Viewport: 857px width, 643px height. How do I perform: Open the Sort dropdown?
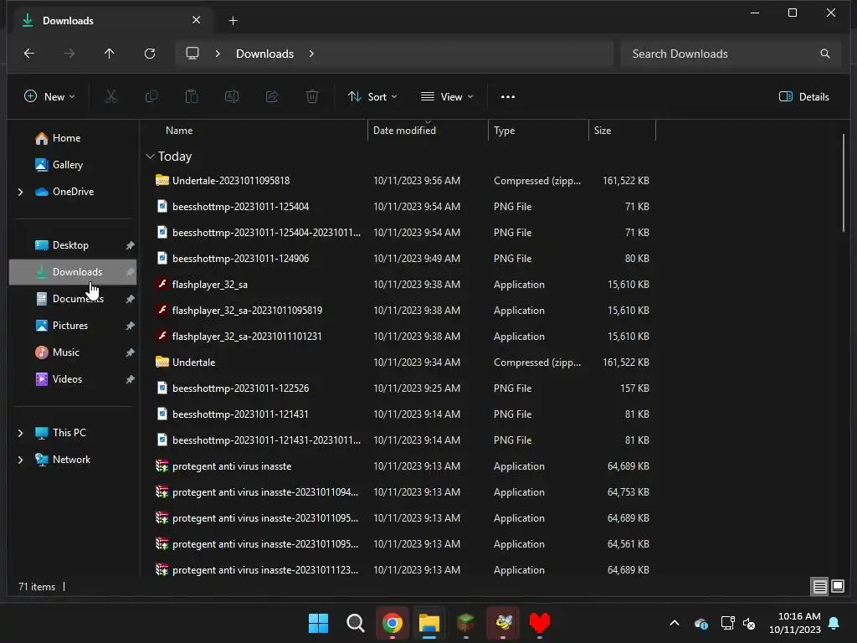372,97
